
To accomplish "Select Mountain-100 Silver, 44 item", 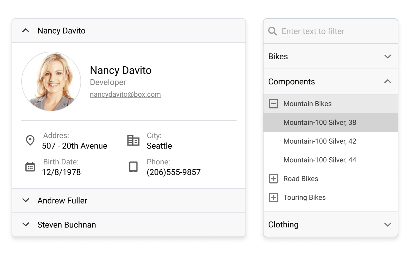I will pos(320,160).
